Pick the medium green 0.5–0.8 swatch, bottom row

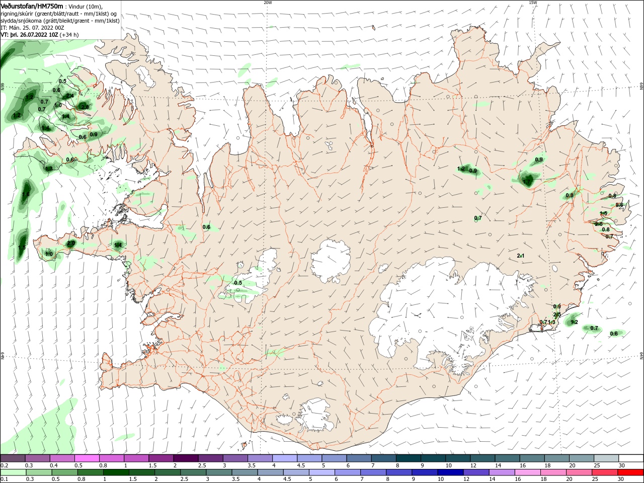(x=65, y=472)
